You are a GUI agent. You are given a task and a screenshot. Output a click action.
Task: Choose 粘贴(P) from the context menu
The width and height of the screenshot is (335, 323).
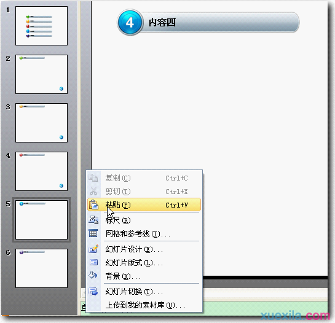pos(144,205)
